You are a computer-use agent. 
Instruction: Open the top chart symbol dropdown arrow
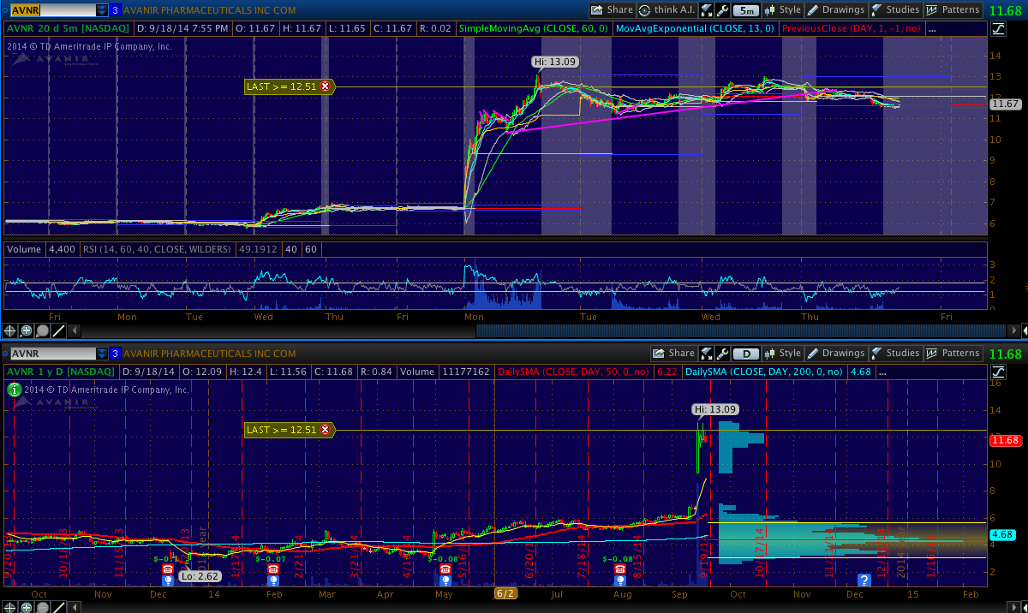pyautogui.click(x=102, y=10)
